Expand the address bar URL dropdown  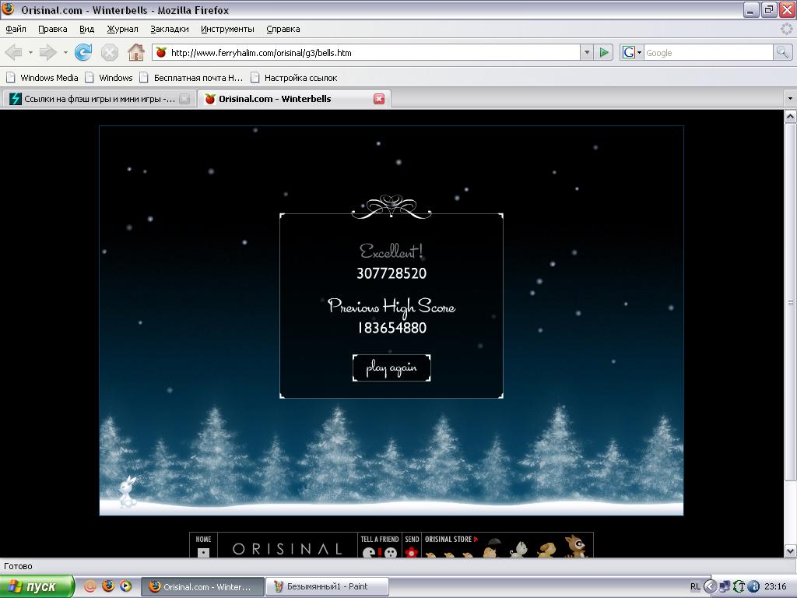point(587,52)
